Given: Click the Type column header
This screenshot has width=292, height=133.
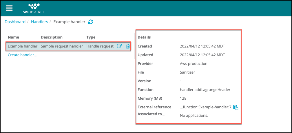Looking at the screenshot, I should point(91,37).
